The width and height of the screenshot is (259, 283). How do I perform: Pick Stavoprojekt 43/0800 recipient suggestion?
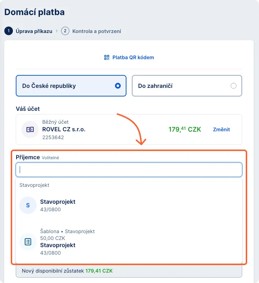(58, 205)
